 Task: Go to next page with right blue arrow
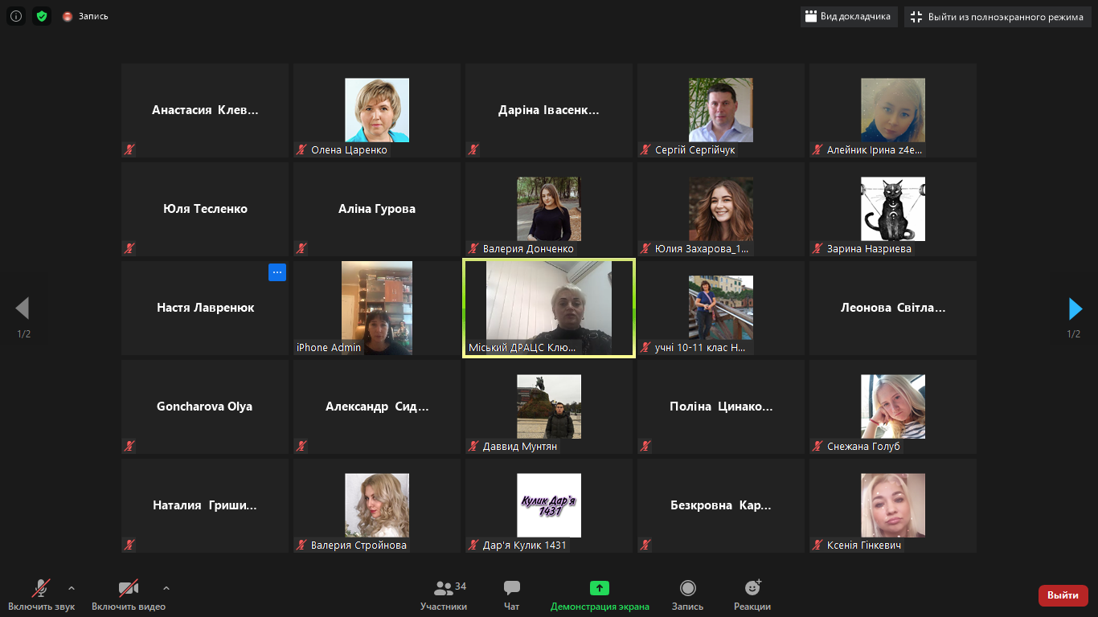(x=1075, y=308)
